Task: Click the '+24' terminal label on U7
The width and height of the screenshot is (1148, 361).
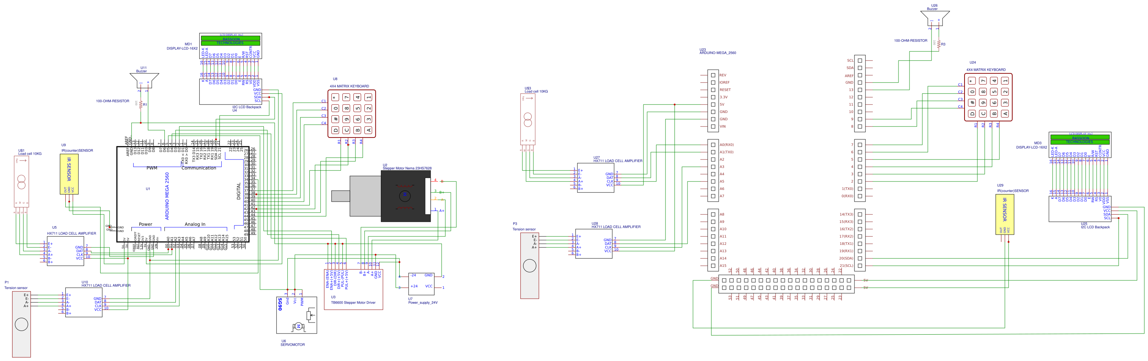Action: click(x=414, y=286)
